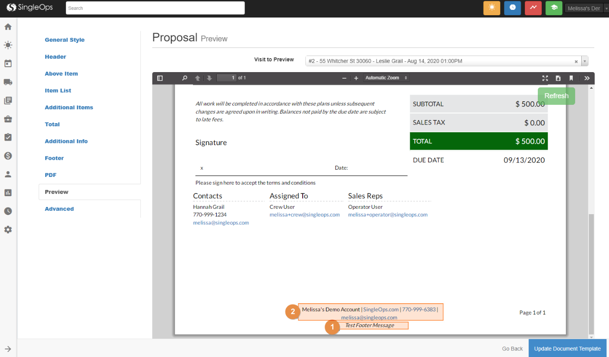Open the truck icon in sidebar

[8, 82]
